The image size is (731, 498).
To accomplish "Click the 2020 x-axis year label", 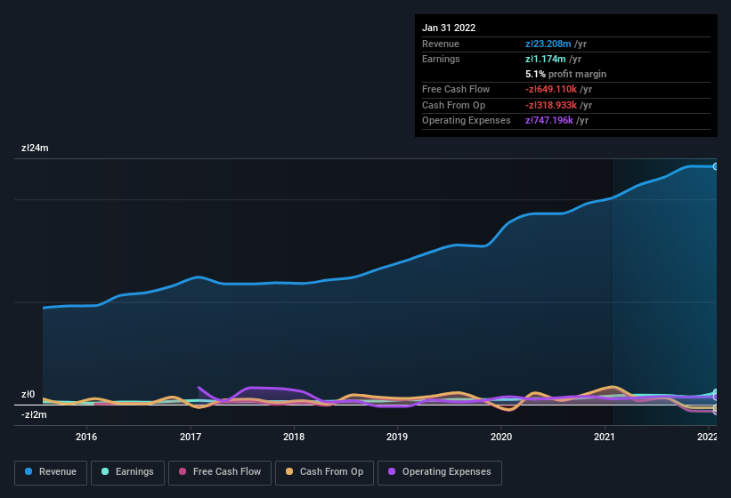I will pos(501,437).
